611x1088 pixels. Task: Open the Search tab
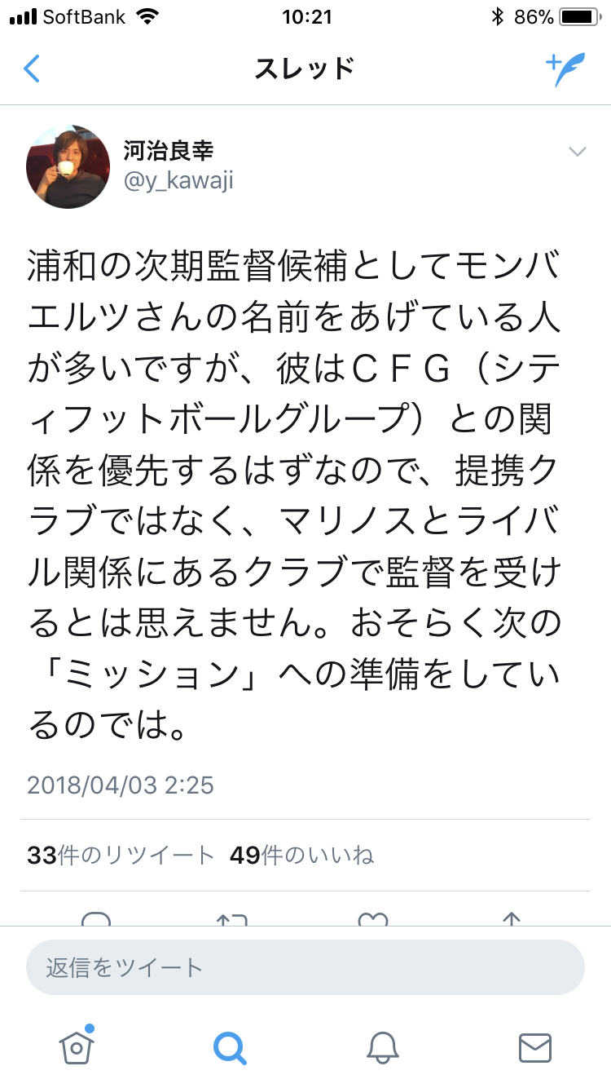229,1046
